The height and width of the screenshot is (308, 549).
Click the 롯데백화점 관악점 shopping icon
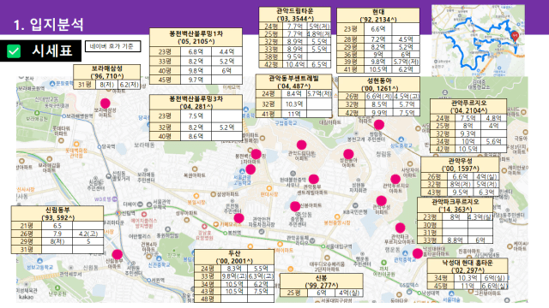tap(76, 144)
